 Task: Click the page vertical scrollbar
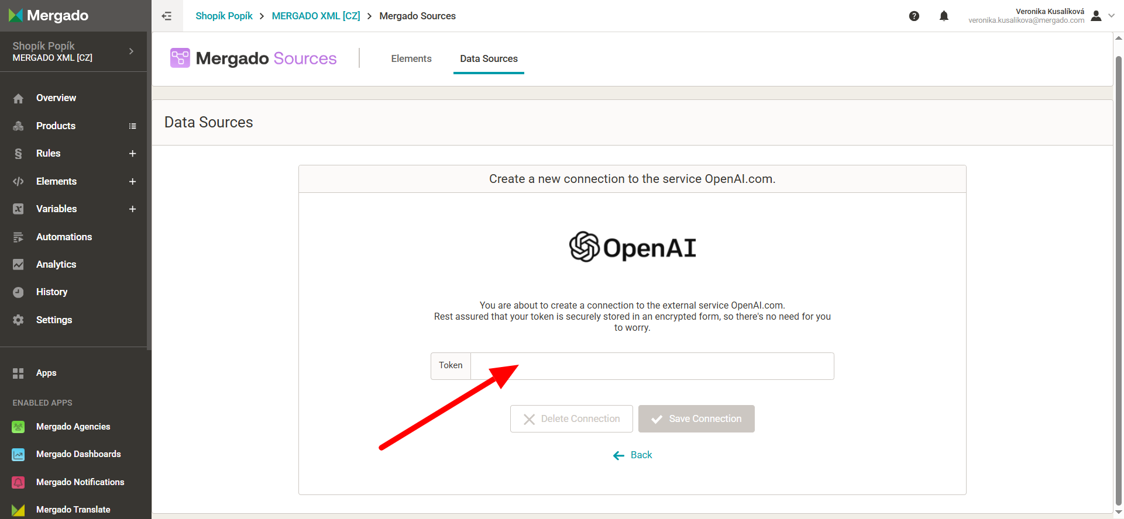(1118, 281)
